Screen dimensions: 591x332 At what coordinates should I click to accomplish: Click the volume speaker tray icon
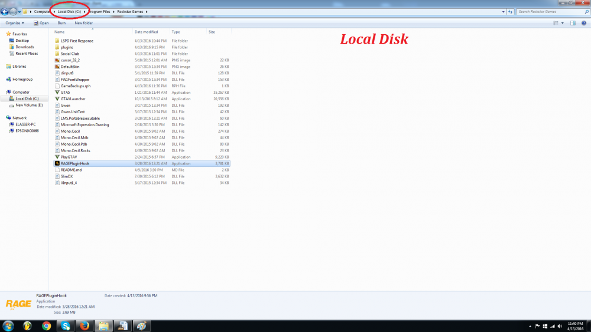[x=560, y=326]
